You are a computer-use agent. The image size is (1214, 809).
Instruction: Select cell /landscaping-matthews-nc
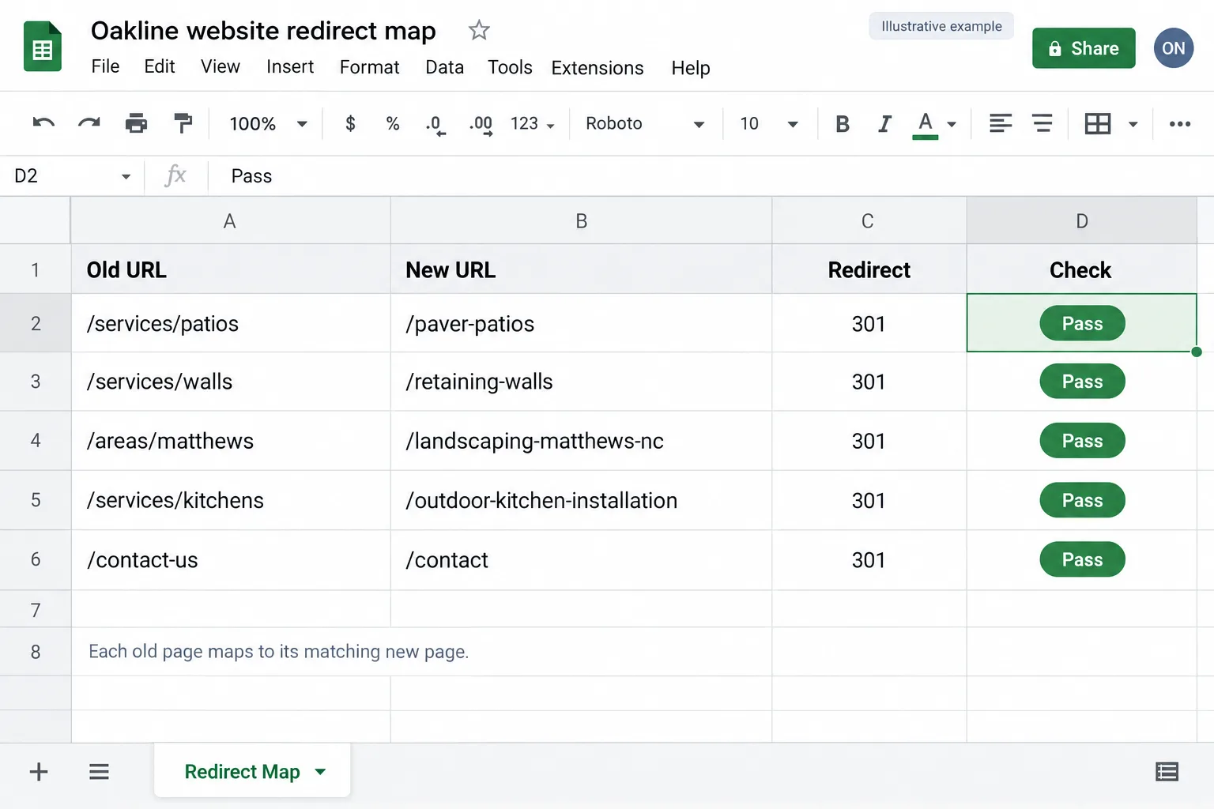click(x=581, y=441)
